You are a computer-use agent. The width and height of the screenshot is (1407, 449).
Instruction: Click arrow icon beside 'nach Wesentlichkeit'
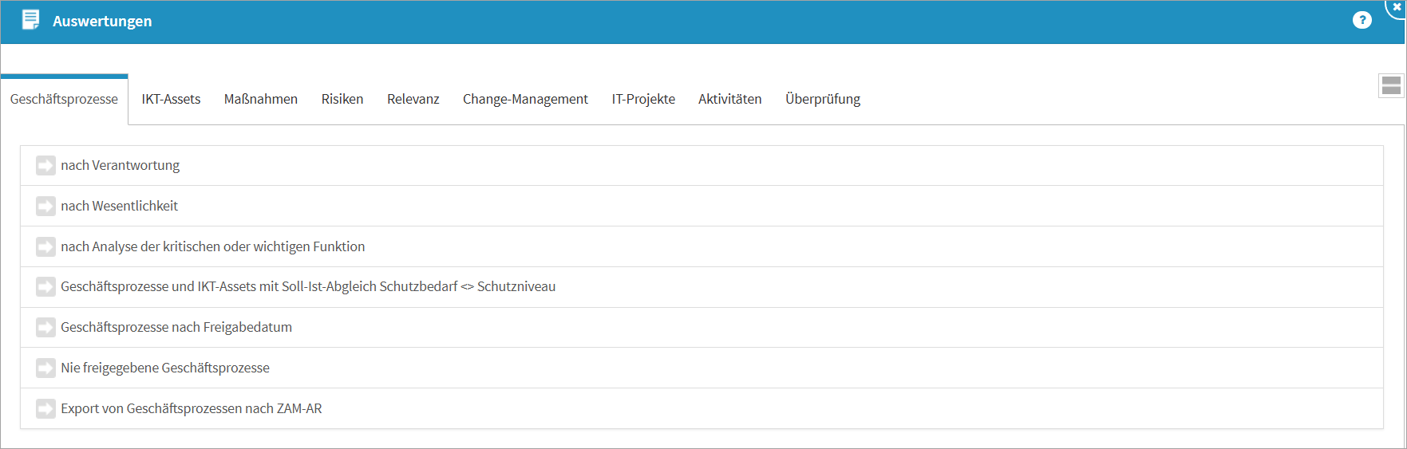[45, 207]
